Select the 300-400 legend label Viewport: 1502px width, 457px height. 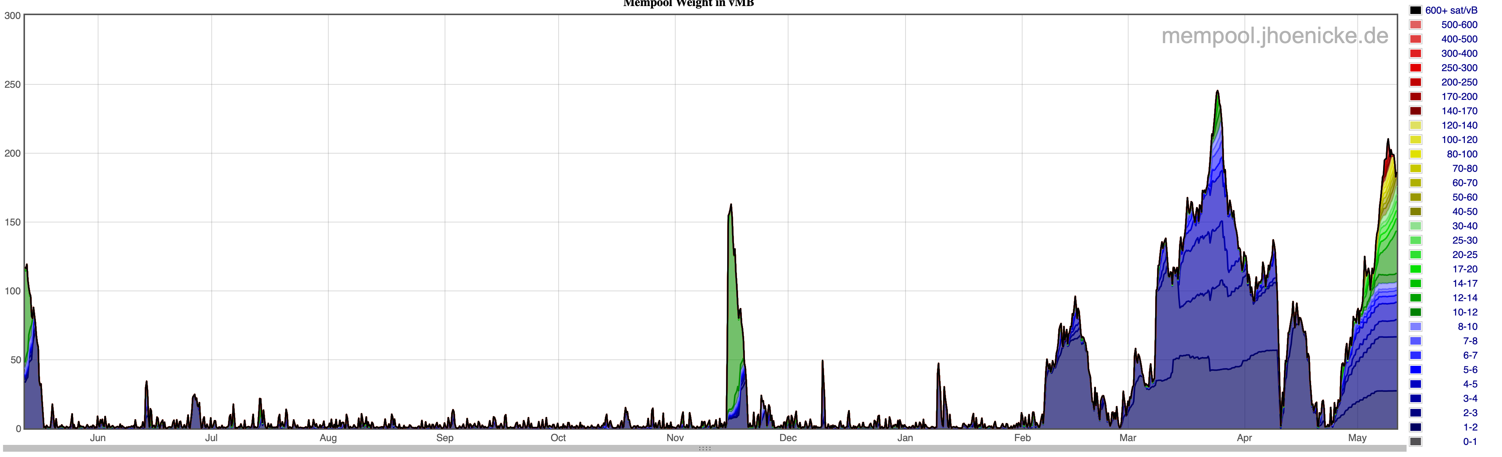1459,54
